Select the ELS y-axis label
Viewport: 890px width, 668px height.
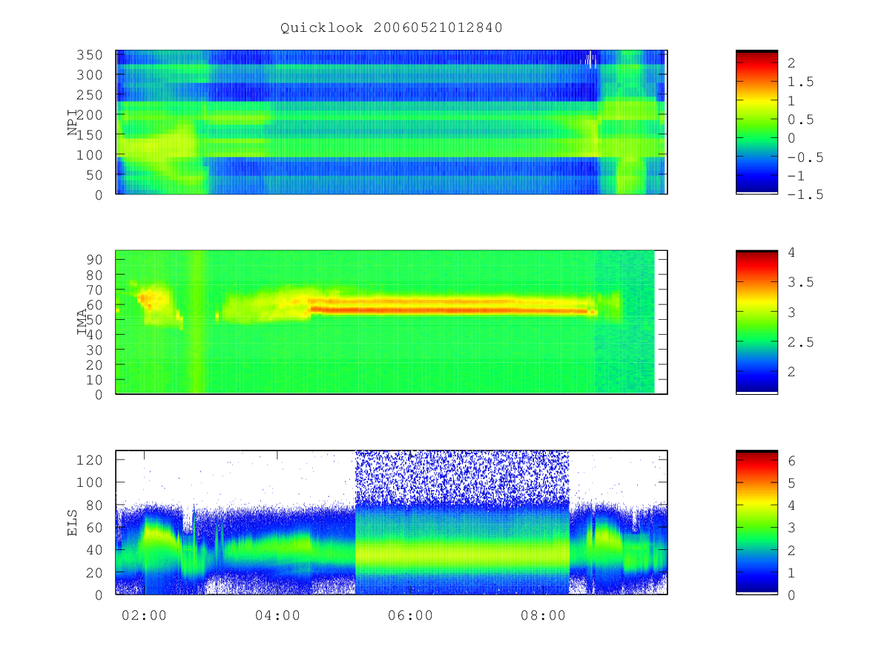point(73,523)
